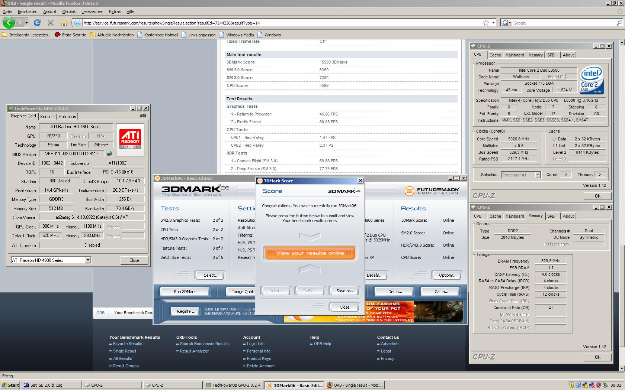
Task: Click Game... button in 3DMark06
Action: point(441,292)
